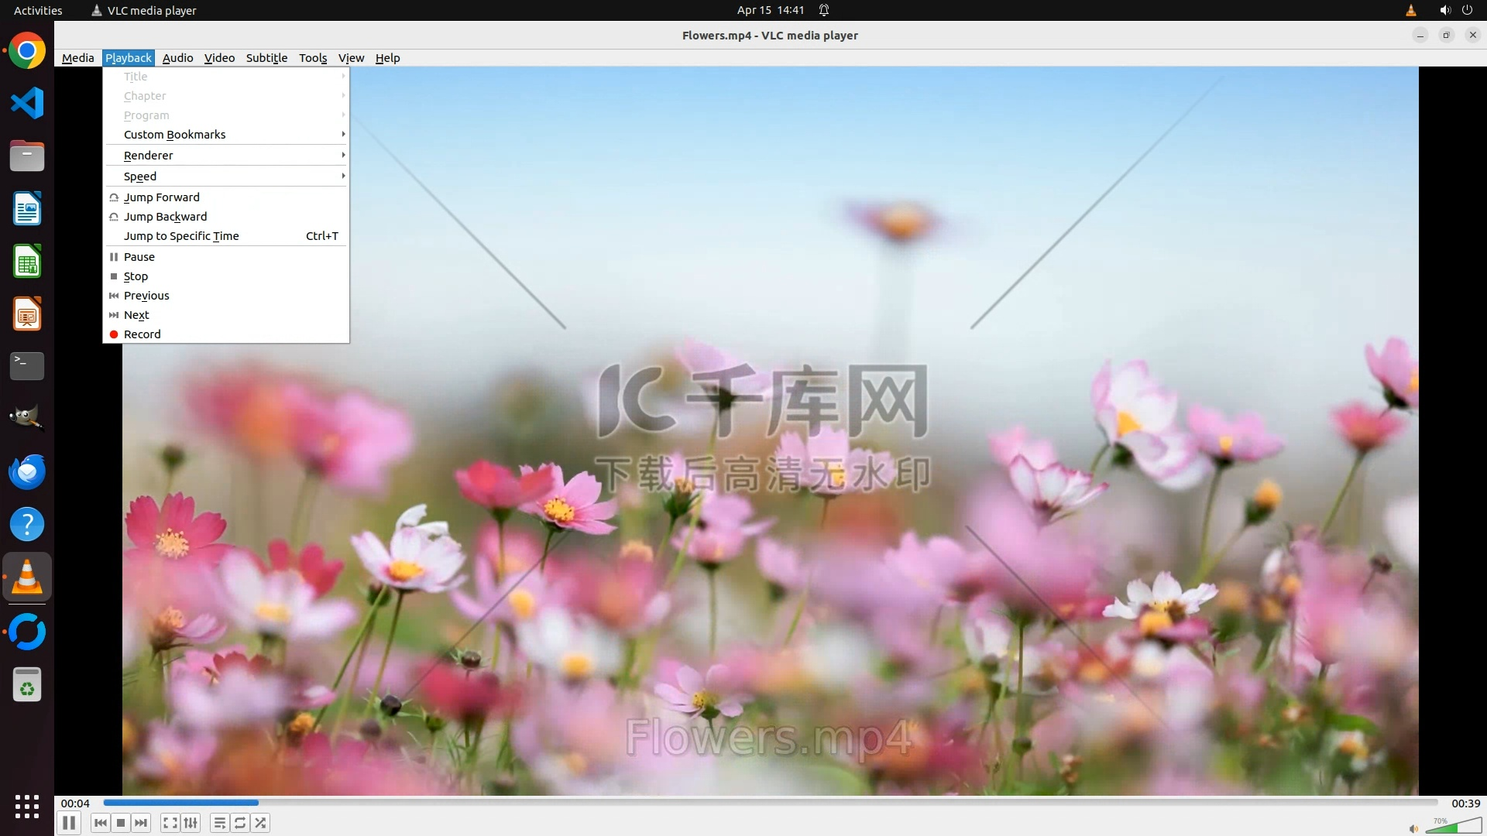
Task: Choose Record from Playback menu
Action: [x=143, y=334]
